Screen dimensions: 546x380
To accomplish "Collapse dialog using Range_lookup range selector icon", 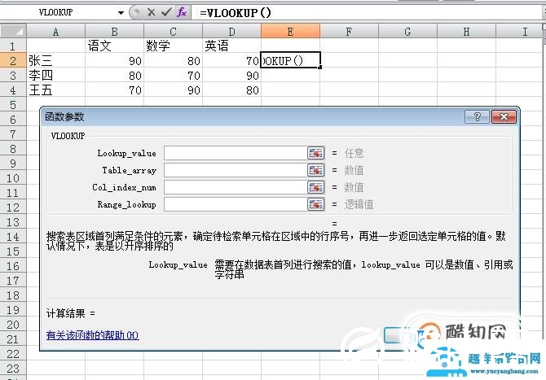I will 316,204.
